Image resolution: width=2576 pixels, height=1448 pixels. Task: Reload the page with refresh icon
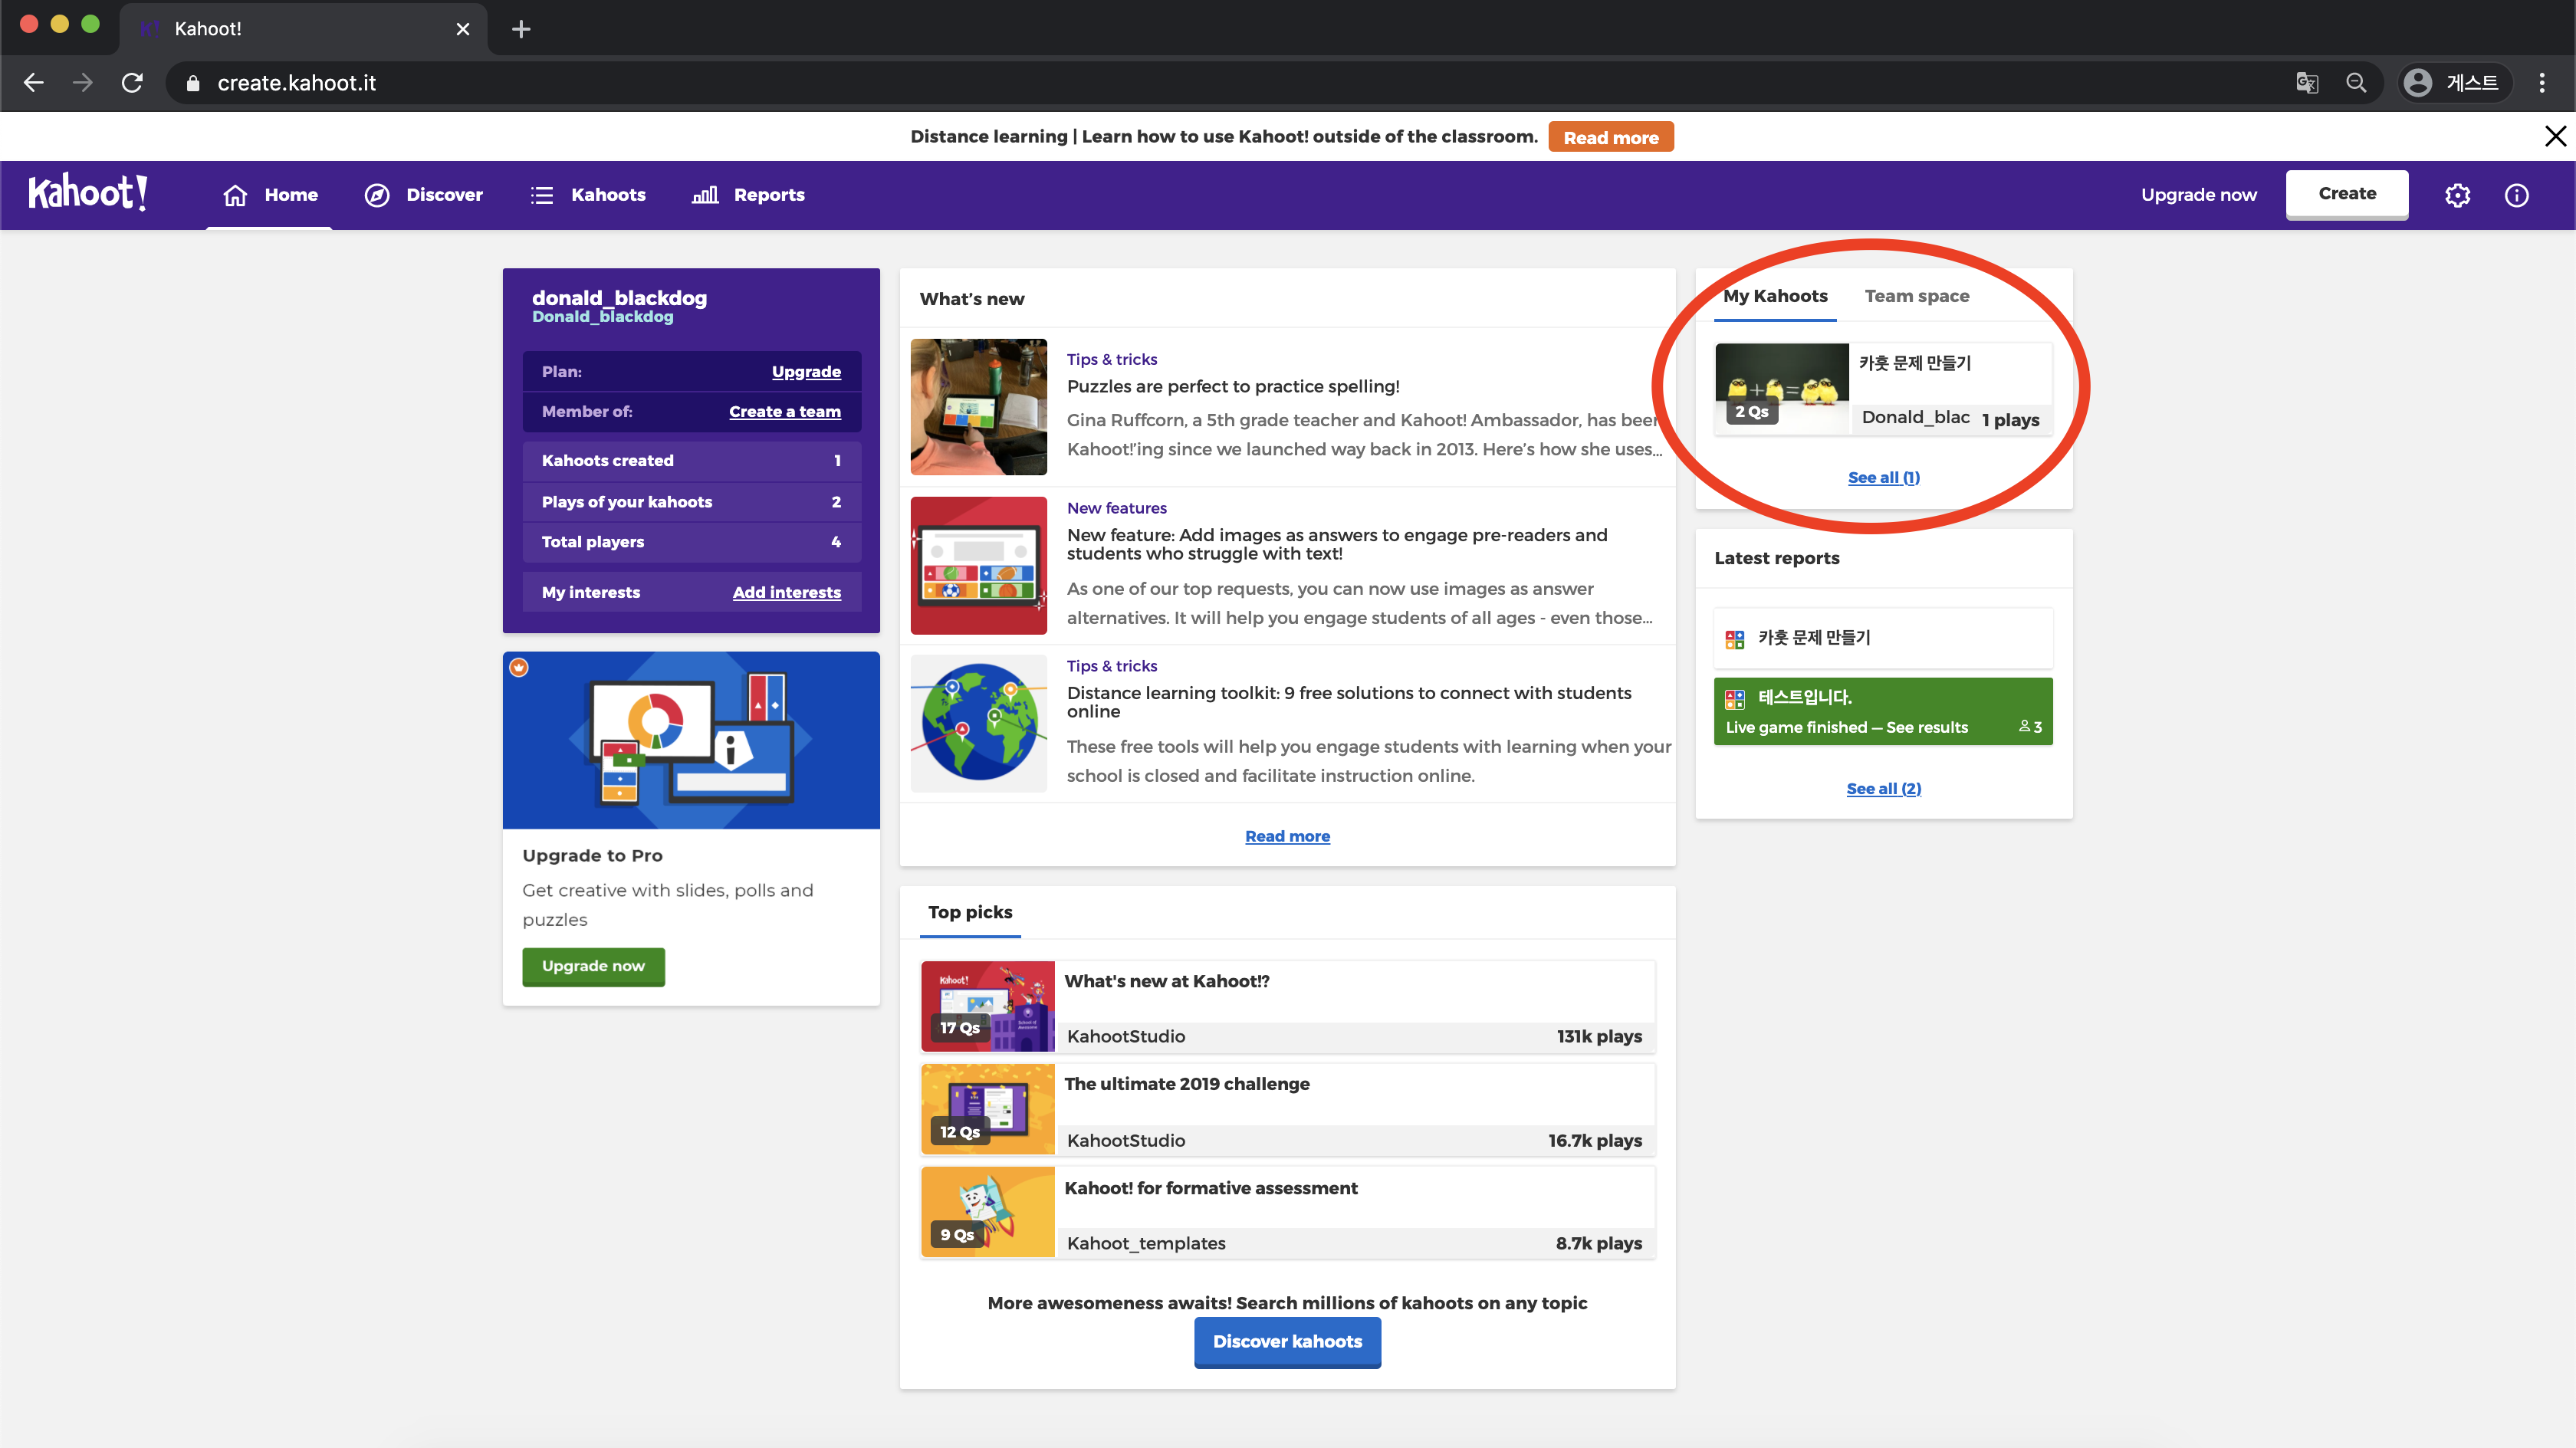tap(132, 83)
